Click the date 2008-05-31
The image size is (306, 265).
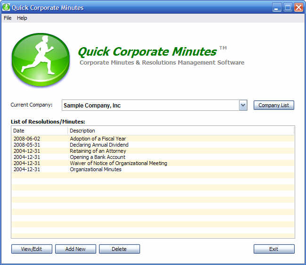pyautogui.click(x=27, y=145)
